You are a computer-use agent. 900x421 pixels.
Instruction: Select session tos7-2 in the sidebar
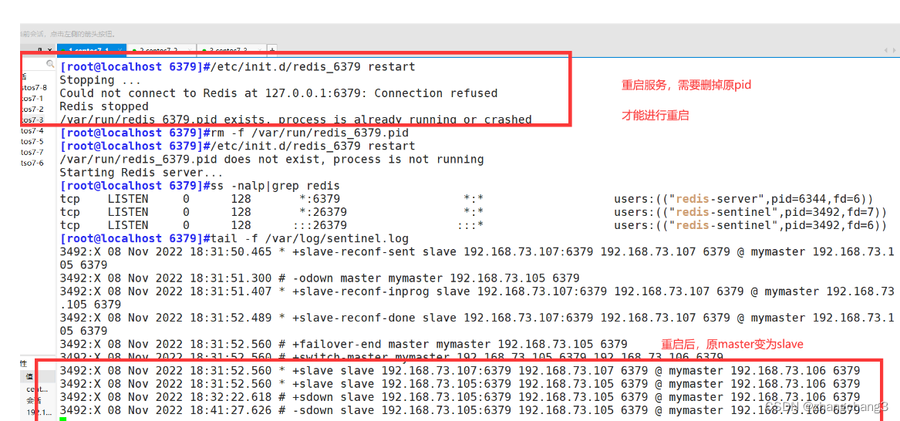pyautogui.click(x=32, y=109)
